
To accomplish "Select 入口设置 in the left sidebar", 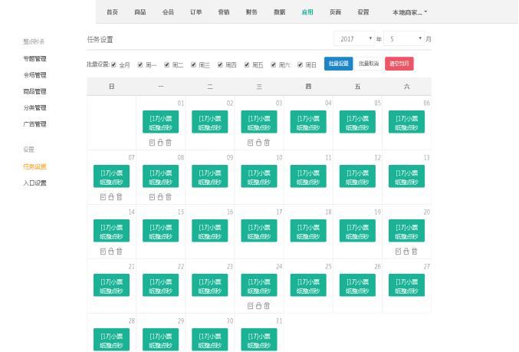I will [35, 183].
